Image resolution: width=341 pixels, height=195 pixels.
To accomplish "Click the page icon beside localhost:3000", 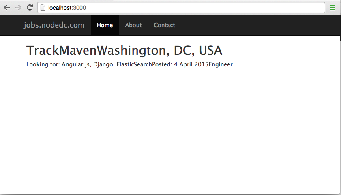I will click(x=43, y=8).
